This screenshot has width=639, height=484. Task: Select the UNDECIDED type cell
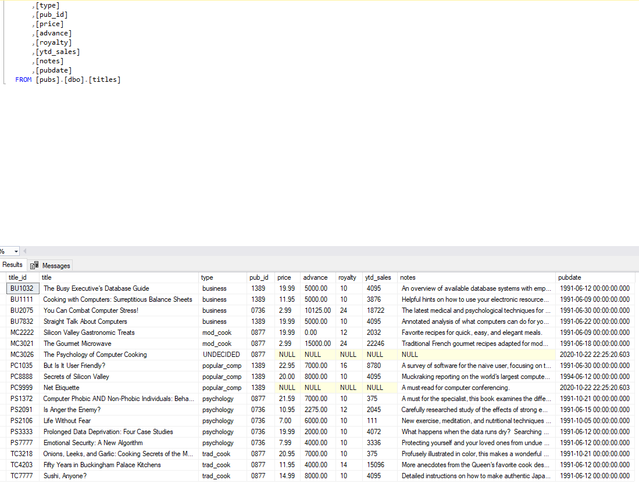(x=223, y=355)
